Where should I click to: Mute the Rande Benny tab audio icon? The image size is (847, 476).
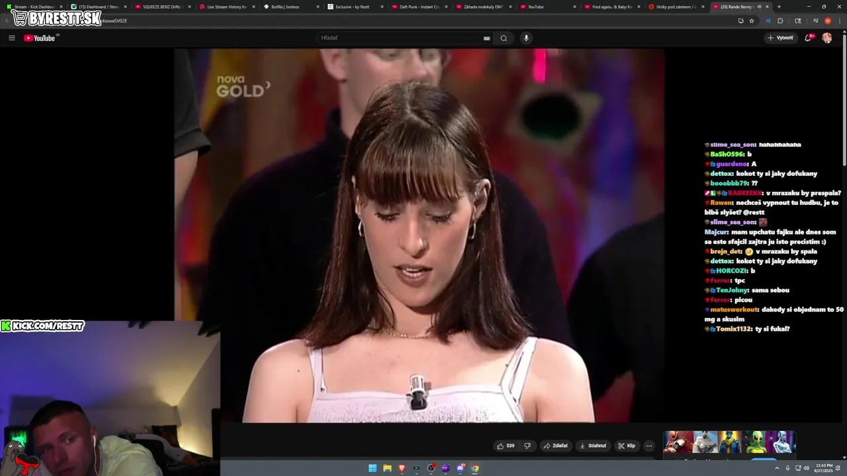coord(759,7)
